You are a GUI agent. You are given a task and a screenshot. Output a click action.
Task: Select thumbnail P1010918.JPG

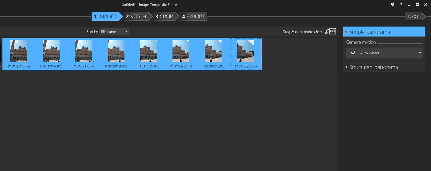tap(116, 51)
